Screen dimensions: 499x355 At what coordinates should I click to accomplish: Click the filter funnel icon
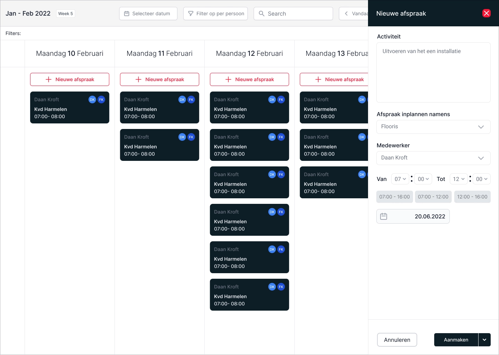[x=191, y=14]
